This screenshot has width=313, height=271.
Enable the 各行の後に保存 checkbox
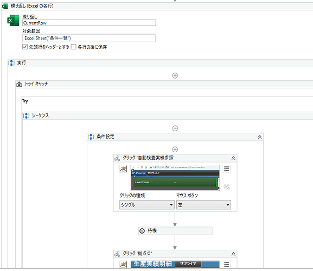[x=74, y=47]
